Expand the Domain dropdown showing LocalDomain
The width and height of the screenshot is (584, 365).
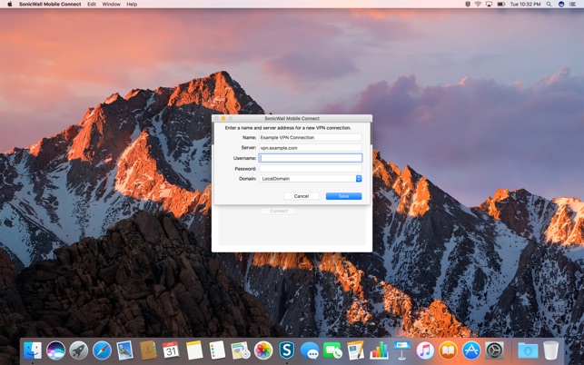point(311,179)
